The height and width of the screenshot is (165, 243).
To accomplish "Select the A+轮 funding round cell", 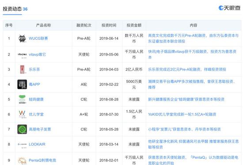I will click(x=84, y=114).
